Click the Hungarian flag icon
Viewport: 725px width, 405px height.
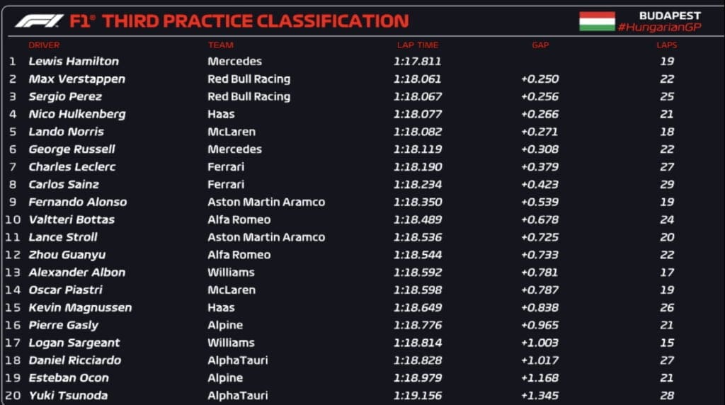pos(597,21)
